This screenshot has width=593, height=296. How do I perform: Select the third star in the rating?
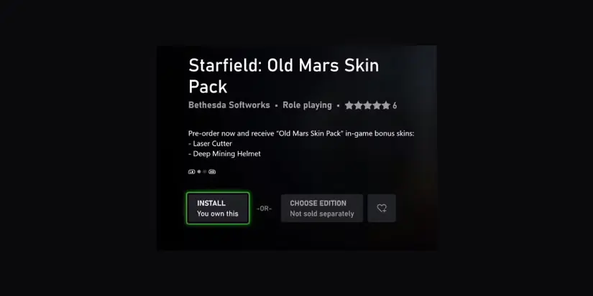coord(367,105)
